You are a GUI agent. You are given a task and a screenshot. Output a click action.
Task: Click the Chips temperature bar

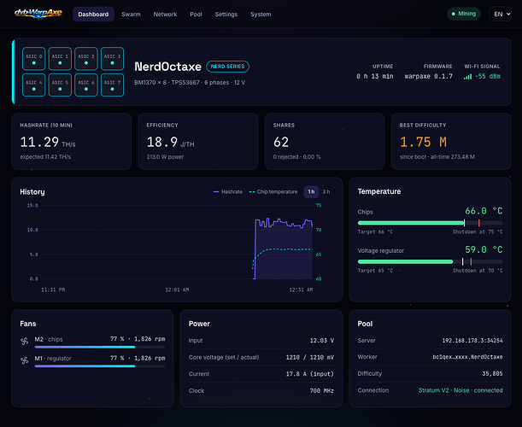(430, 223)
